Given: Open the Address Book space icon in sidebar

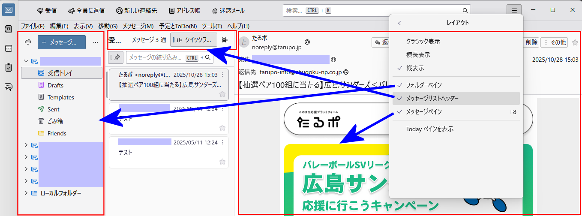Looking at the screenshot, I should click(8, 29).
